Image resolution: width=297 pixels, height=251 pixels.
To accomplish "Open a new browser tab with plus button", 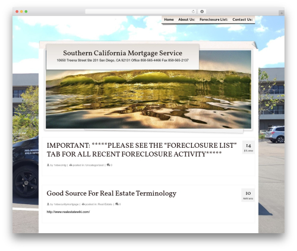I will point(282,13).
